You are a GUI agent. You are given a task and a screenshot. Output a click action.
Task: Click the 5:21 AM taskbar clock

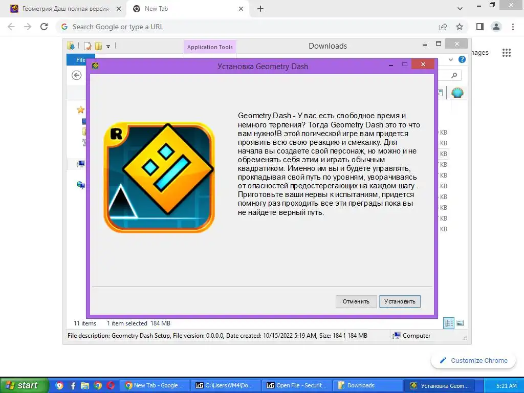pos(506,386)
